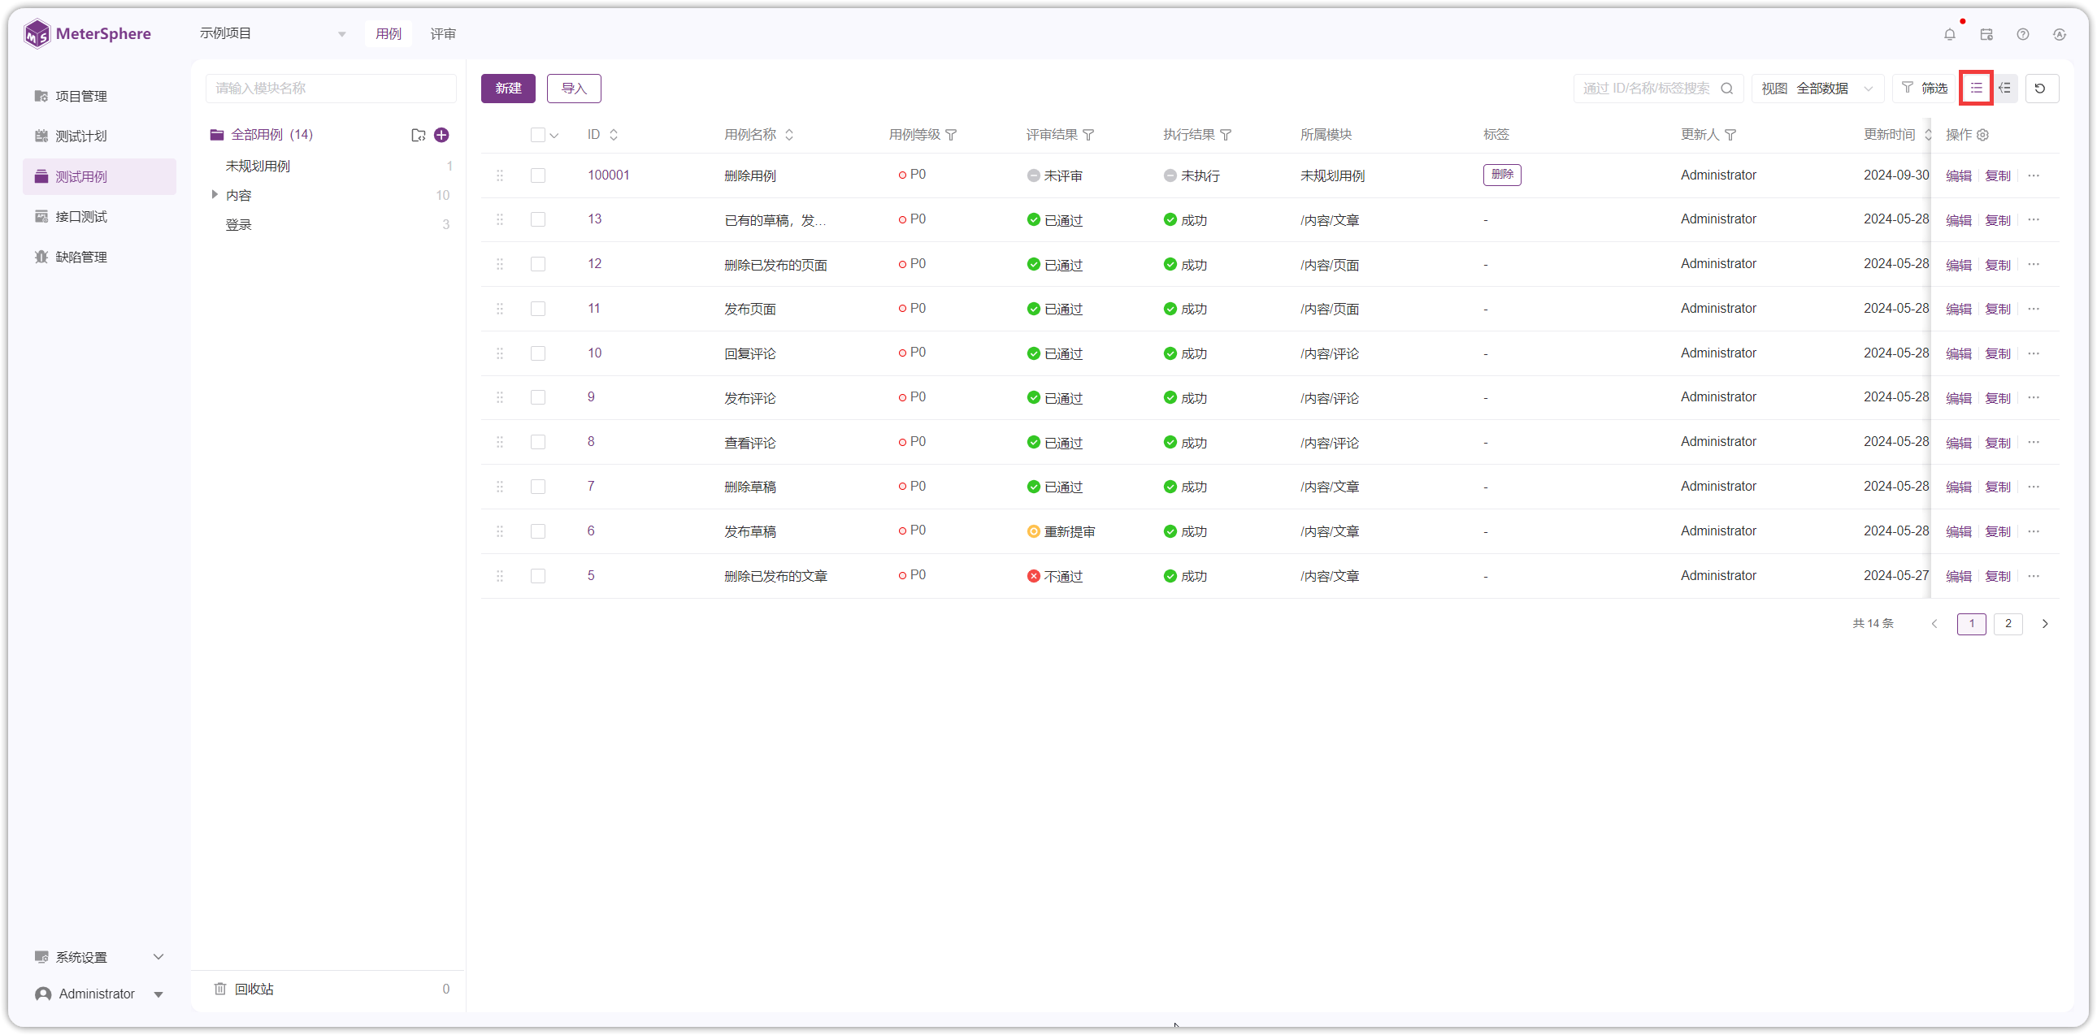Viewport: 2097px width, 1035px height.
Task: Filter the 用例等级 column
Action: tap(951, 135)
